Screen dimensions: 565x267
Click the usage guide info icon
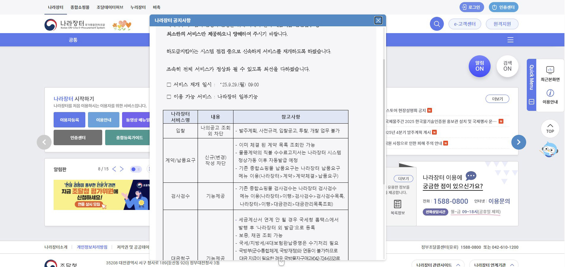point(550,93)
